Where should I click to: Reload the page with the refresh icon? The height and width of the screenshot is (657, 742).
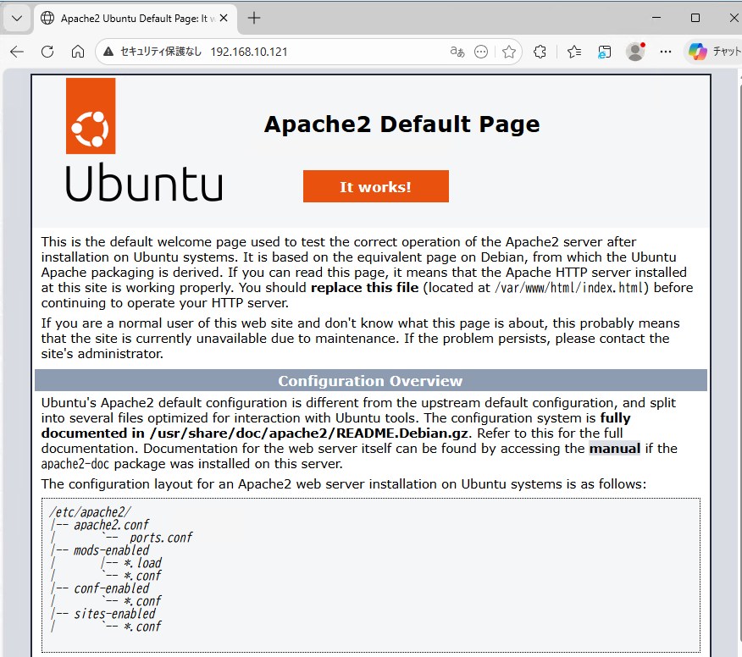47,52
